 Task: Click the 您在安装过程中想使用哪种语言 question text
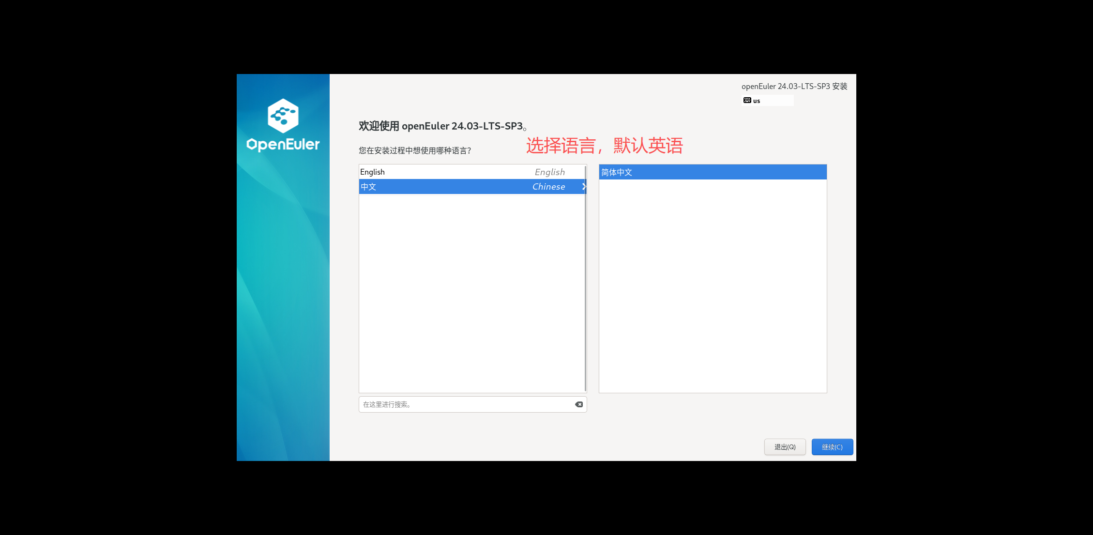click(x=414, y=150)
